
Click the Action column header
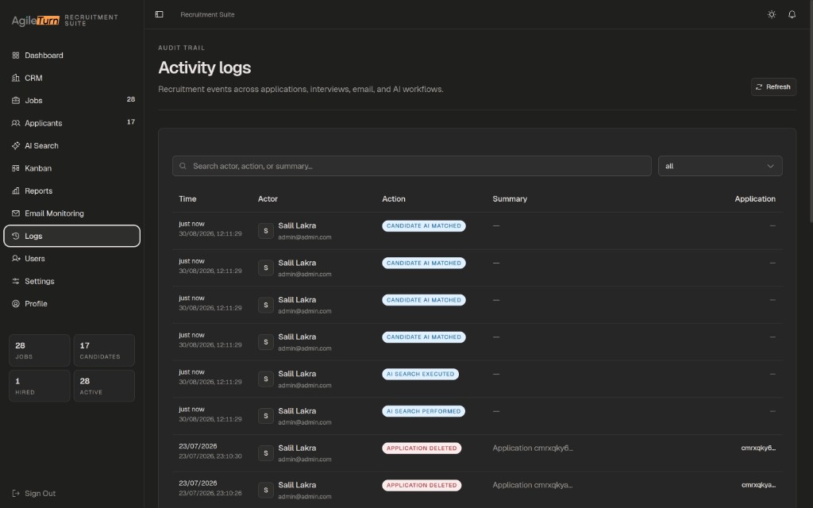pyautogui.click(x=394, y=199)
